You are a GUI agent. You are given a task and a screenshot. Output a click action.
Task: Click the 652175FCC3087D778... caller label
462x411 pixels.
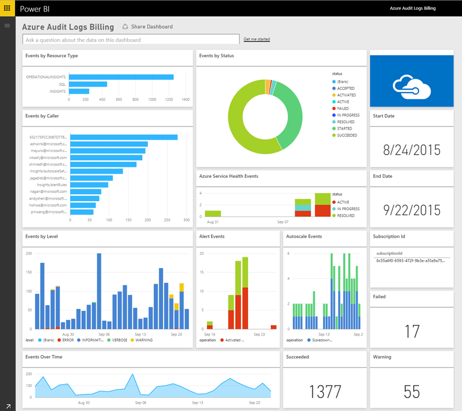pyautogui.click(x=48, y=137)
